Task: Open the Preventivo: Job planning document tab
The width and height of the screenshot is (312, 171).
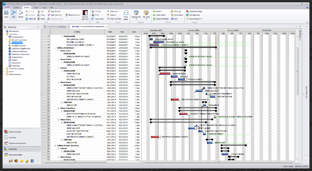Action: tap(57, 27)
